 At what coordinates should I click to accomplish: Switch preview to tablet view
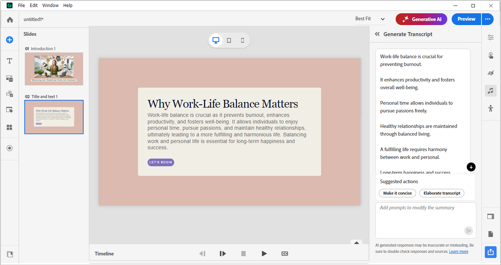pos(229,40)
